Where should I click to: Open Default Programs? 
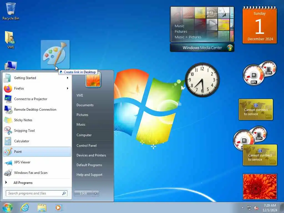click(x=89, y=165)
